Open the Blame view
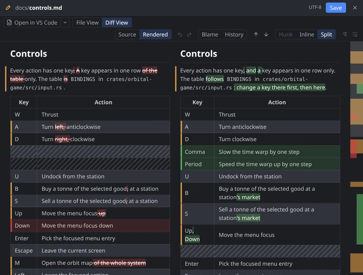 pos(210,34)
